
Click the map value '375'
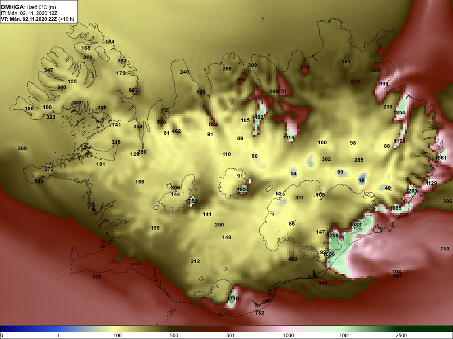[x=87, y=57]
